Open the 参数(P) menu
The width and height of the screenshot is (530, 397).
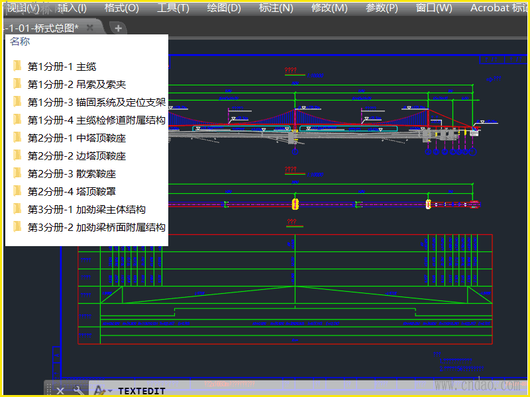[x=382, y=8]
